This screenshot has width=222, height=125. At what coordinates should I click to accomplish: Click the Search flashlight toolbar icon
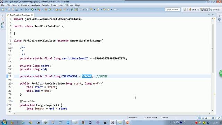pyautogui.click(x=65, y=9)
